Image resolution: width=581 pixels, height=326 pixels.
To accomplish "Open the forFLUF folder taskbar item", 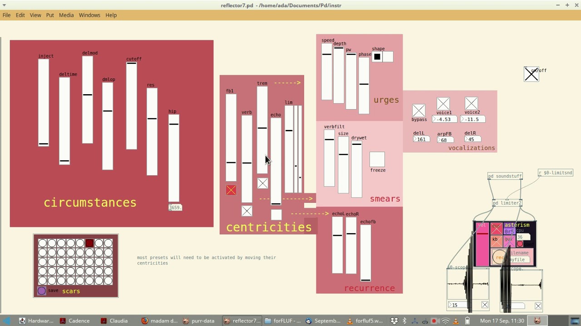I will click(283, 321).
